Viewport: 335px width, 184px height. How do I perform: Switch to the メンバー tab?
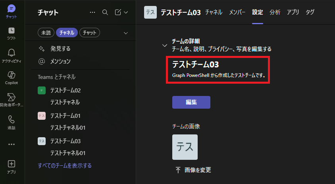237,12
